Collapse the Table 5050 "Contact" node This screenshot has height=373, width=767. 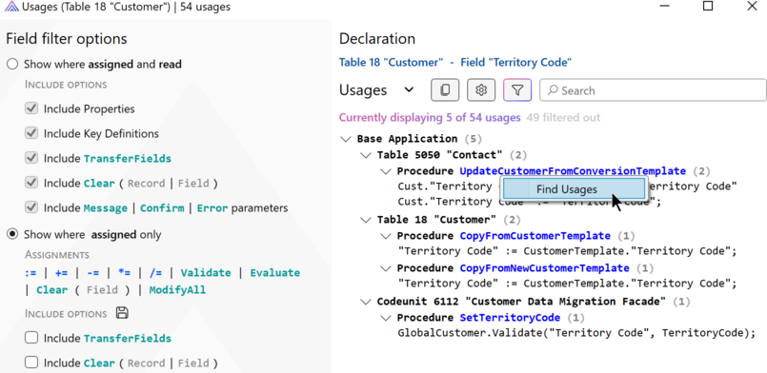coord(366,155)
